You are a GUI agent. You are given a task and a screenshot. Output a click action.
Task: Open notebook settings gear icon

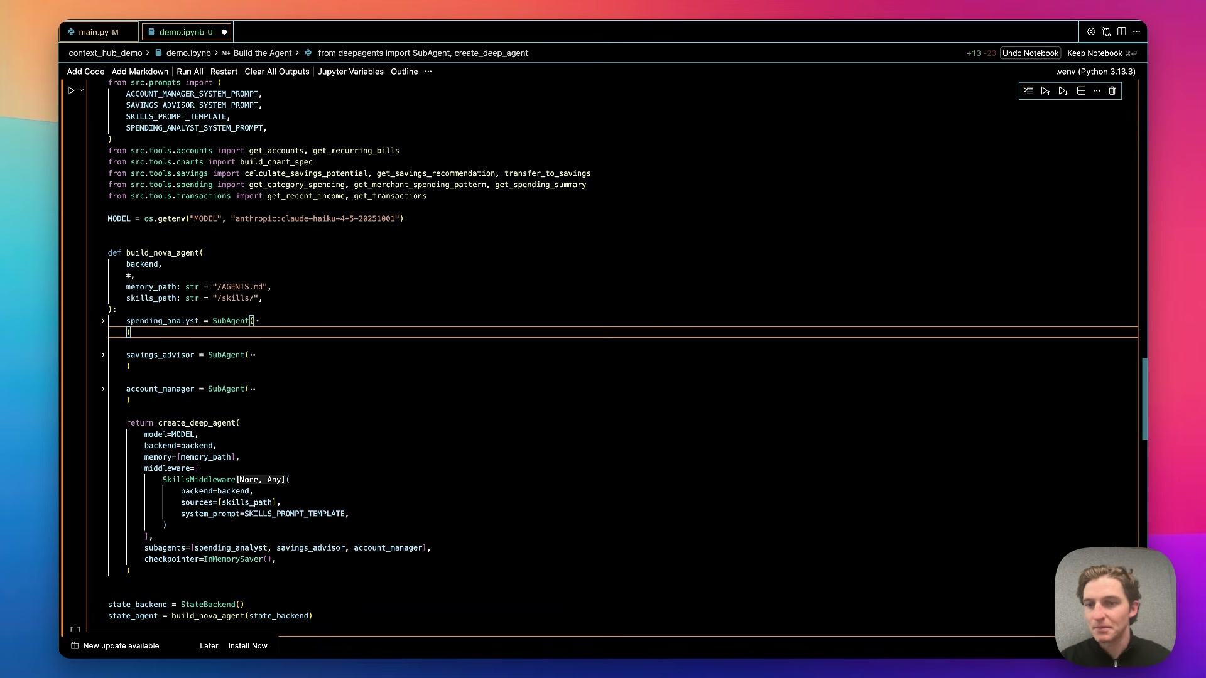[1091, 31]
